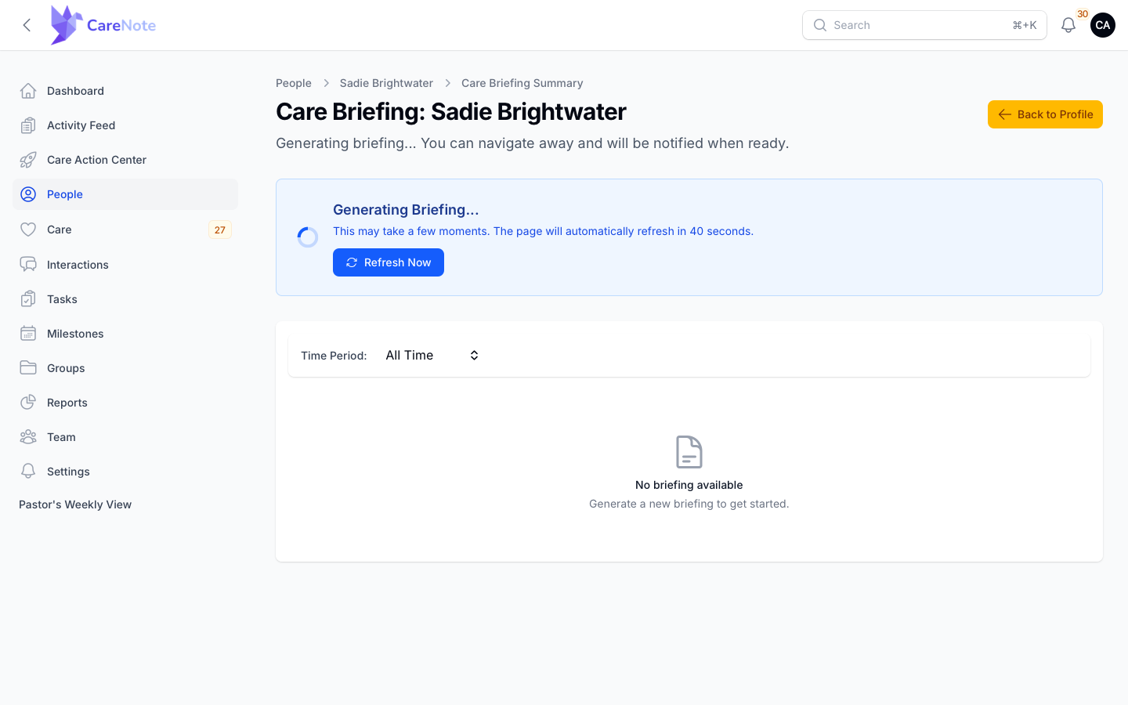Screen dimensions: 1128x705
Task: Click the Interactions chat bubbles icon
Action: [x=28, y=265]
